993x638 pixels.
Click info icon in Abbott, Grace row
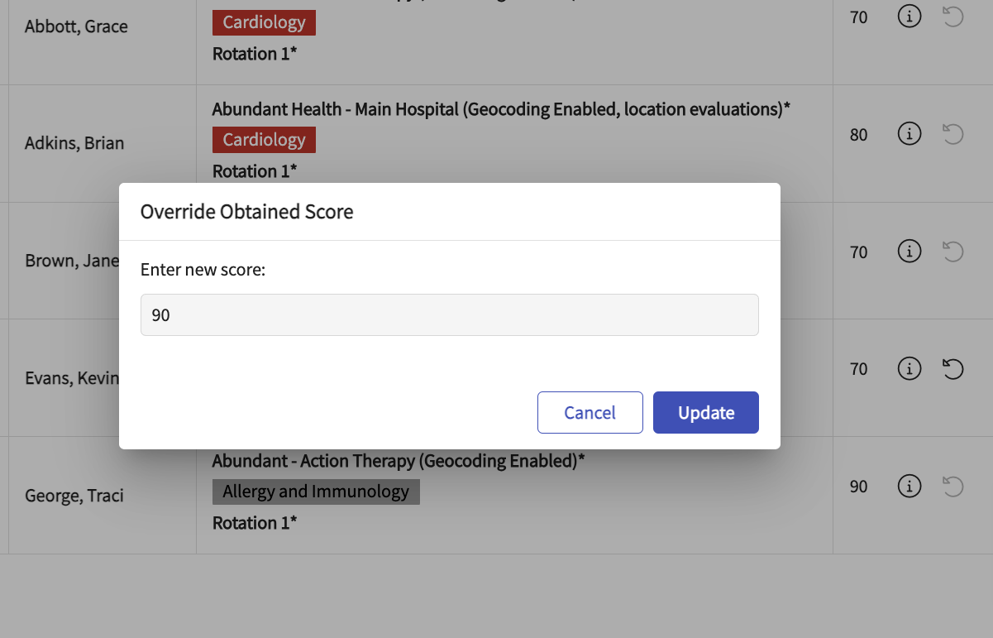909,17
